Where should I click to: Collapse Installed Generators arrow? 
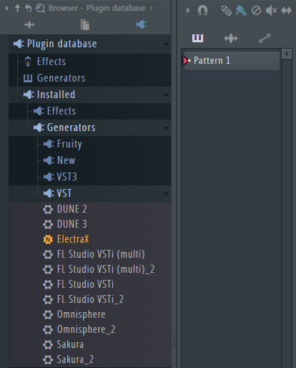pos(166,128)
